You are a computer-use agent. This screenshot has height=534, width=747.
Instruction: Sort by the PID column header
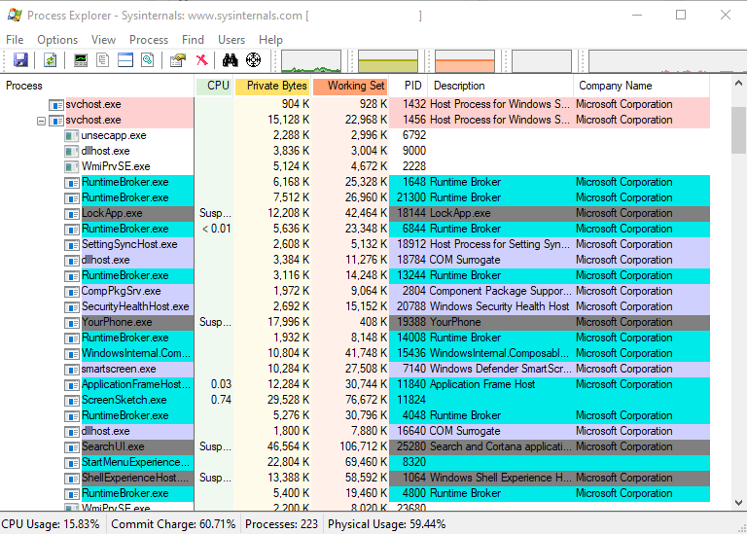[x=409, y=86]
